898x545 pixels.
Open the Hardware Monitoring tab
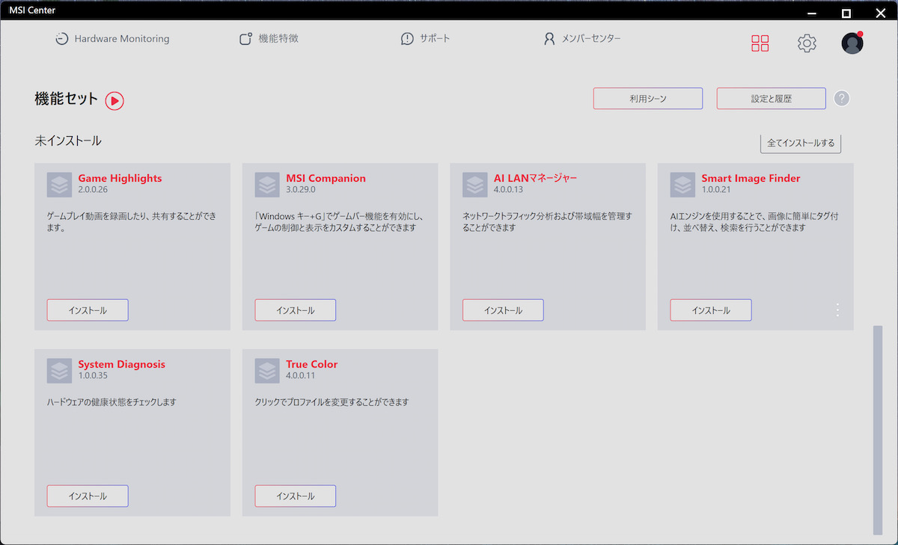click(112, 39)
